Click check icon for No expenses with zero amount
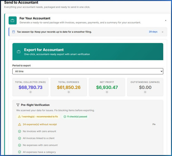This screenshot has height=156, width=172. 20,145
